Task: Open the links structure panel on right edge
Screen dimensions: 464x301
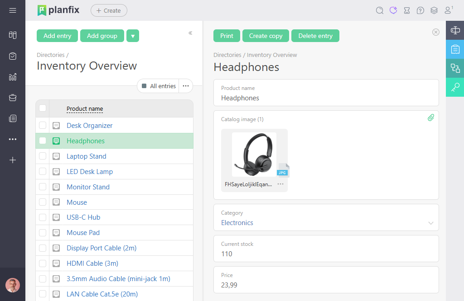Action: tap(455, 68)
